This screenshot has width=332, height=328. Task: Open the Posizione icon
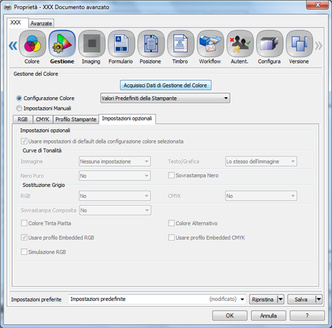(151, 44)
